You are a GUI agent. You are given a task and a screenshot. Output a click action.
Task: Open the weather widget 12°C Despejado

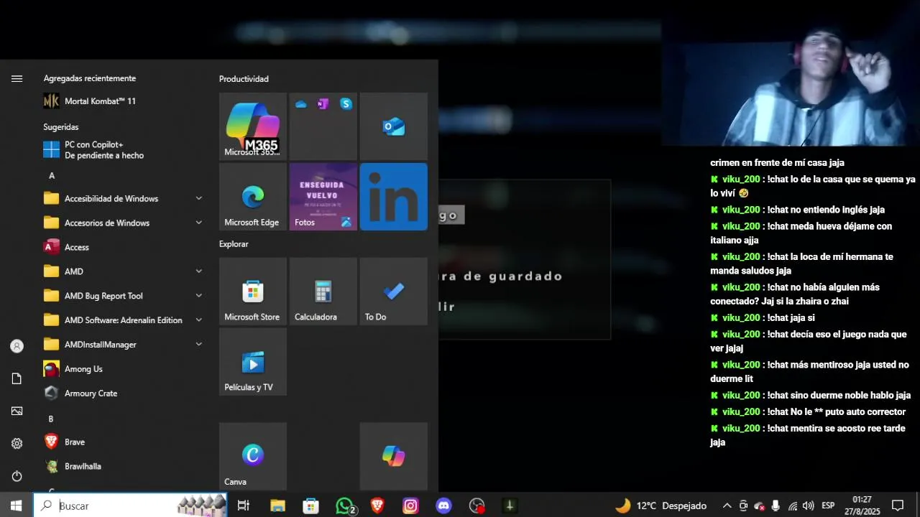tap(661, 506)
